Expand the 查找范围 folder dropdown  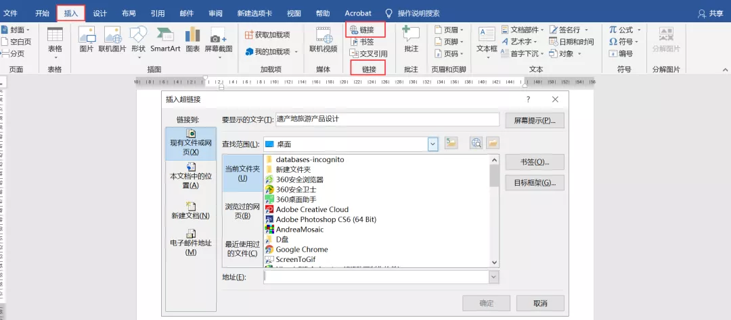pyautogui.click(x=433, y=144)
